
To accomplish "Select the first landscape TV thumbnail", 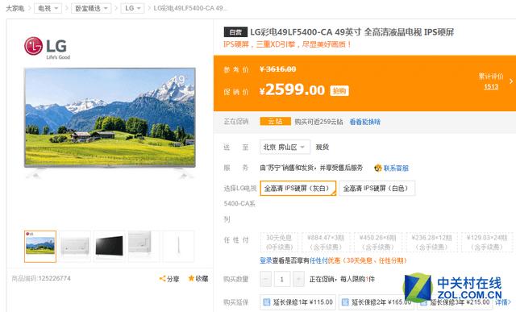I will point(40,247).
